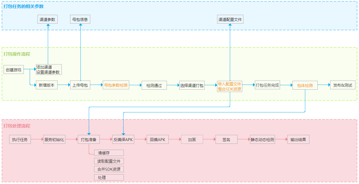Screen dimensions: 359x184
Task: Click the 渠道配置文件 box
Action: pyautogui.click(x=230, y=20)
